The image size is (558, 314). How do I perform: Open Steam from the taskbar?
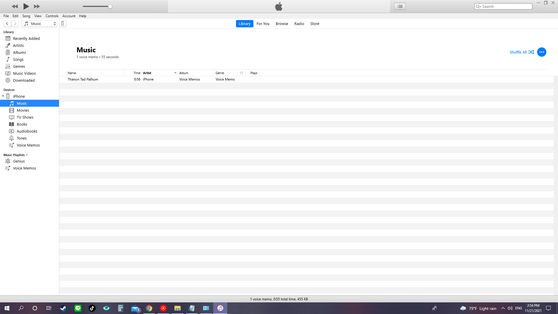pos(63,308)
